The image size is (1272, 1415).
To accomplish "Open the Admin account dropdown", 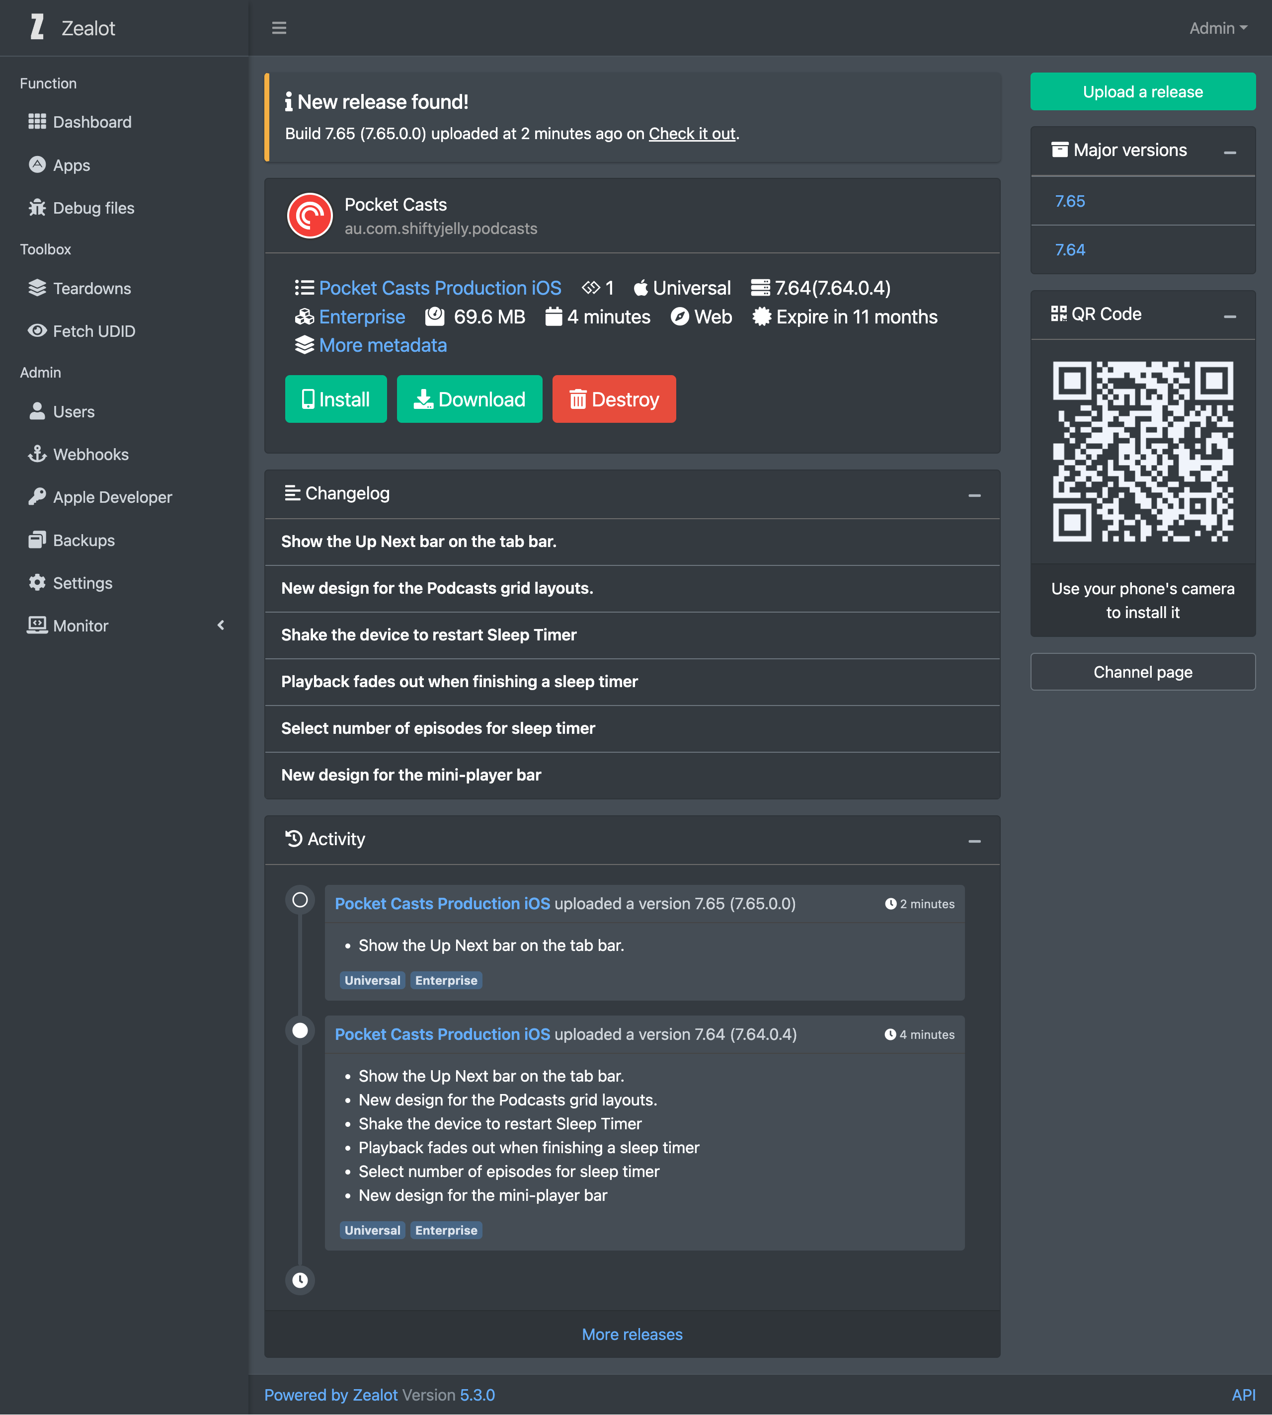I will point(1217,28).
